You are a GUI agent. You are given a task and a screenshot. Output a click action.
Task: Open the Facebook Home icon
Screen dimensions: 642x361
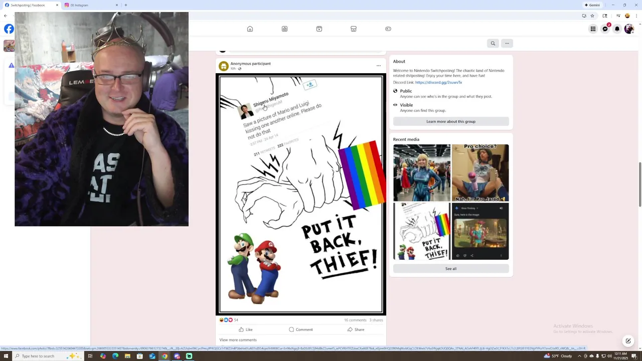[x=250, y=29]
